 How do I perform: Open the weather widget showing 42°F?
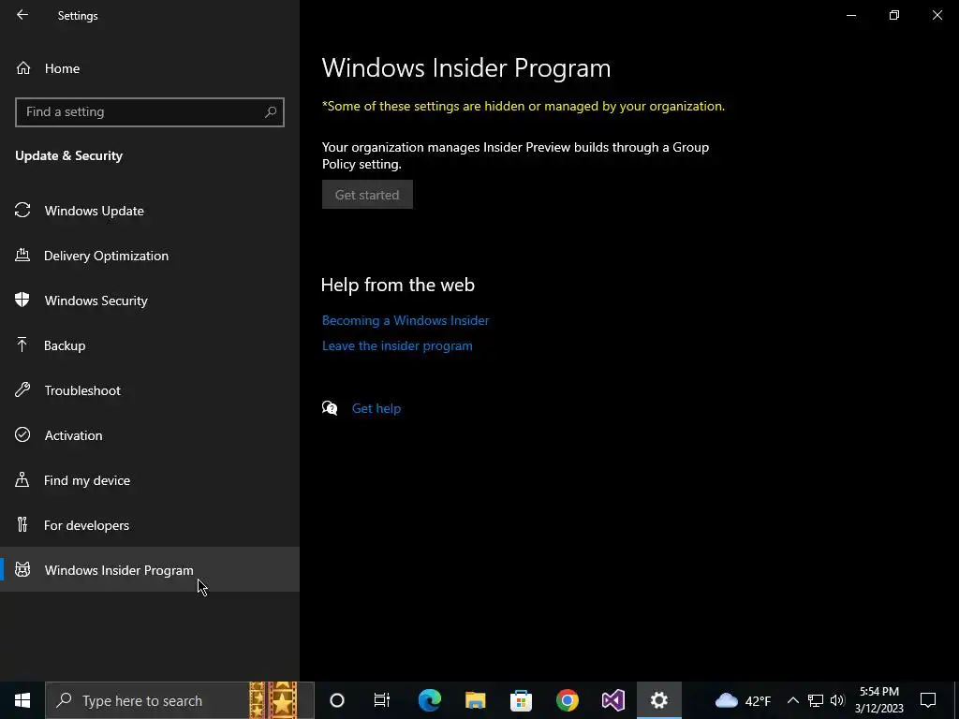pyautogui.click(x=743, y=700)
